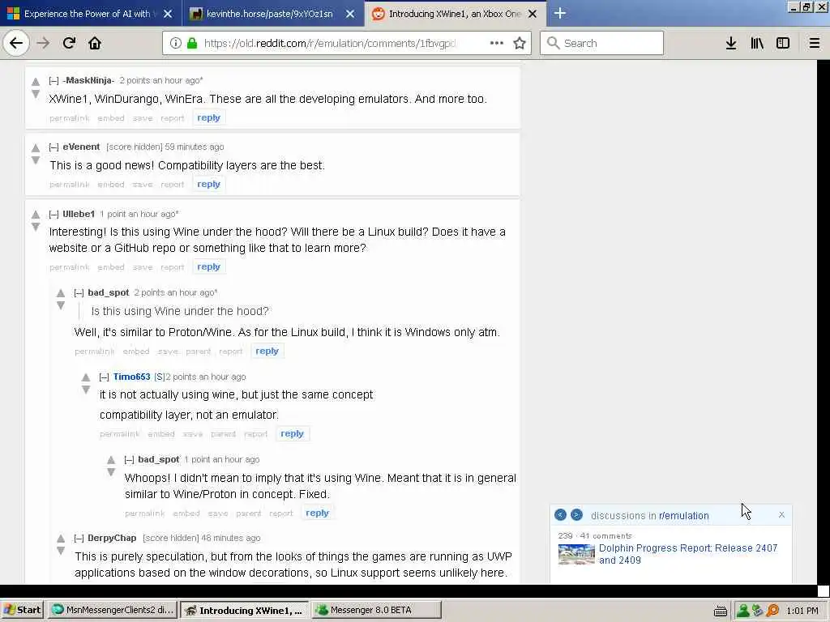Click the on-screen keyboard tray icon
830x622 pixels.
point(720,611)
